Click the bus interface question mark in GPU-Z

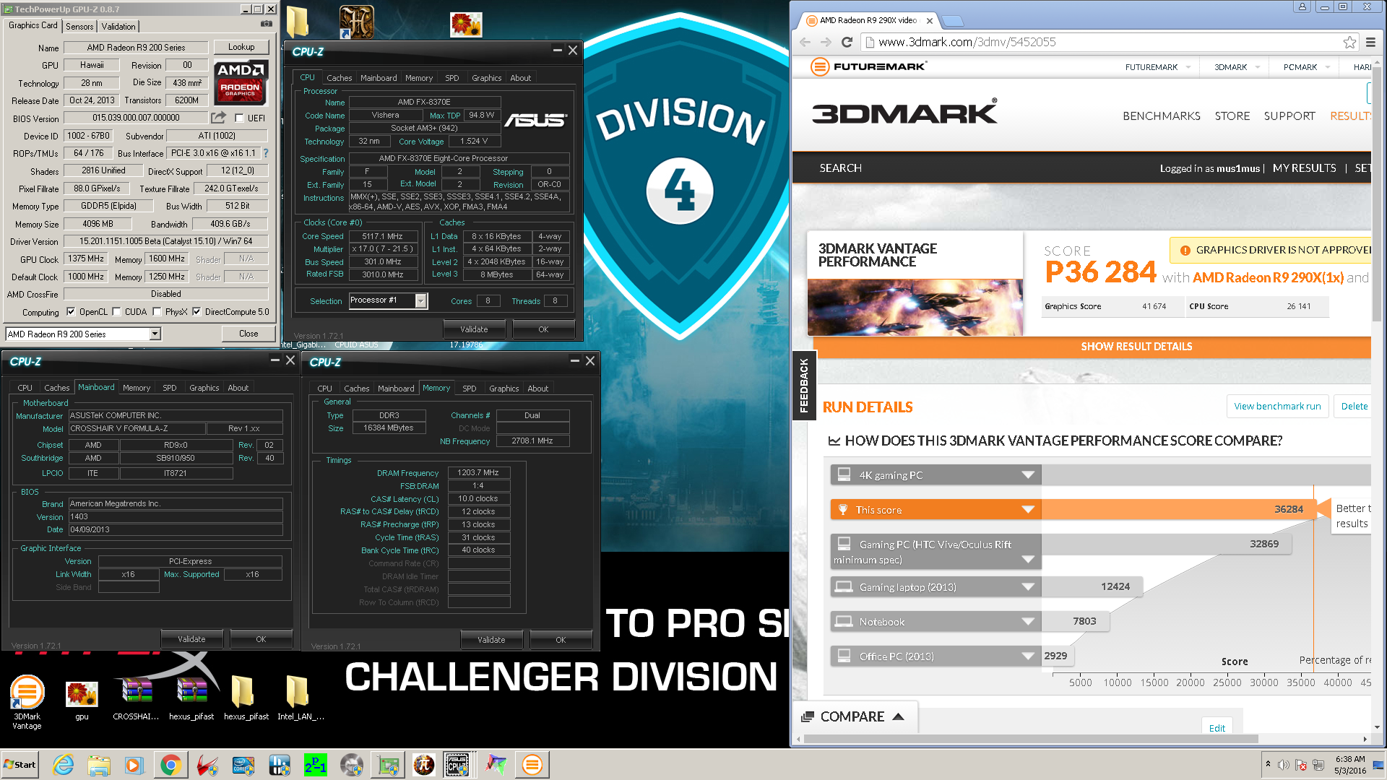click(x=266, y=153)
